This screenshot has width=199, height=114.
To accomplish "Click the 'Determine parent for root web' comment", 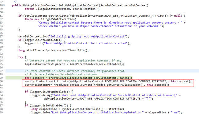I will tap(73, 61).
